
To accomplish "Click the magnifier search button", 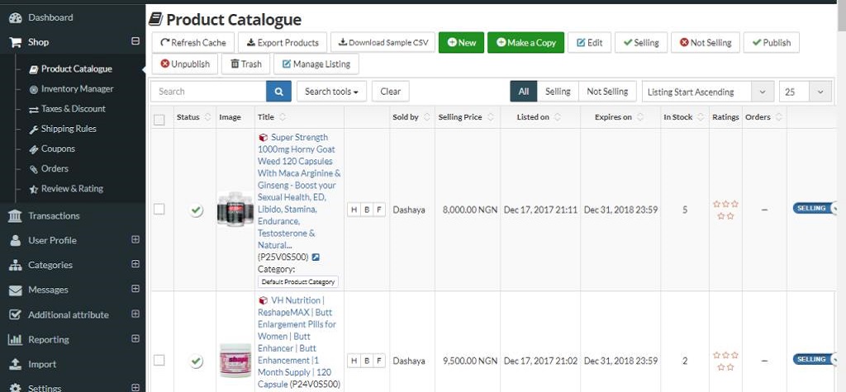I will coord(278,92).
